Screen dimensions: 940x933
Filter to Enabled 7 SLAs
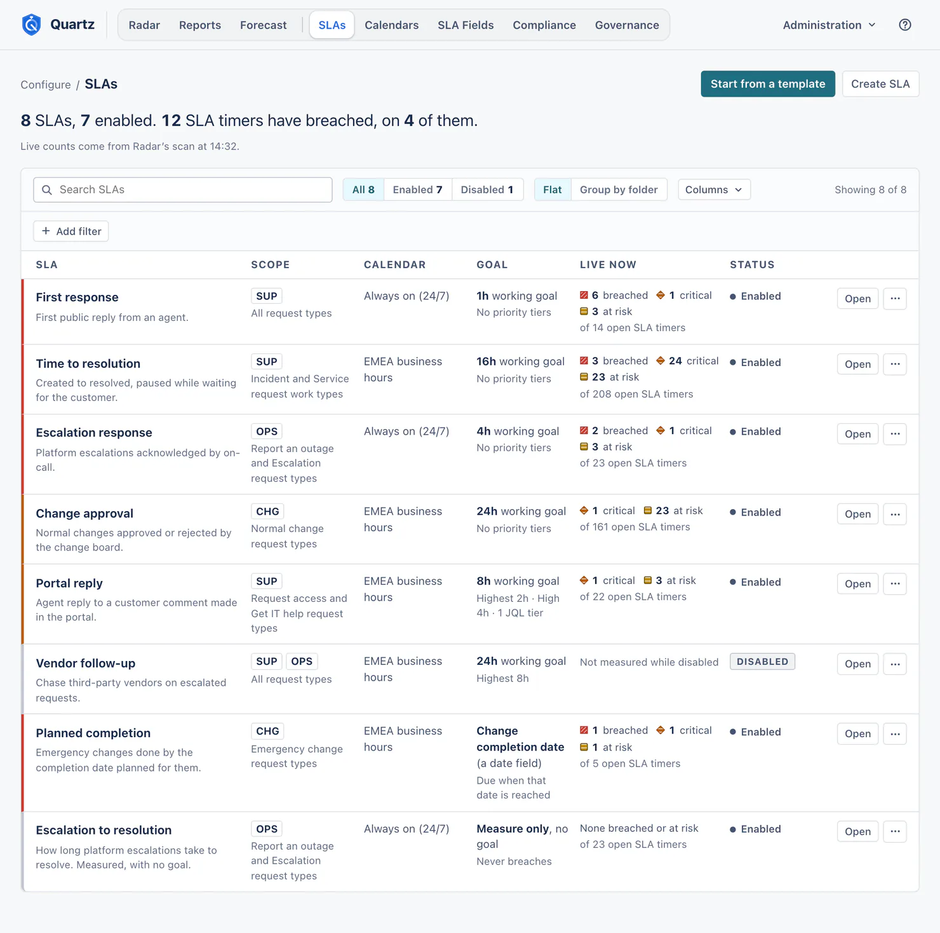418,190
